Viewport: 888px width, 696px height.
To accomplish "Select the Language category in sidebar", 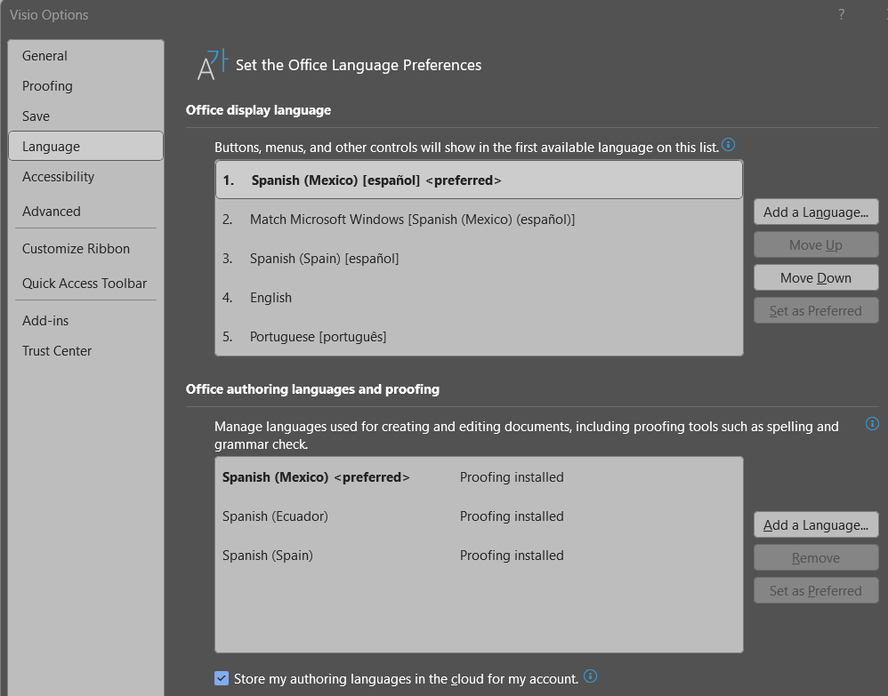I will [x=86, y=146].
